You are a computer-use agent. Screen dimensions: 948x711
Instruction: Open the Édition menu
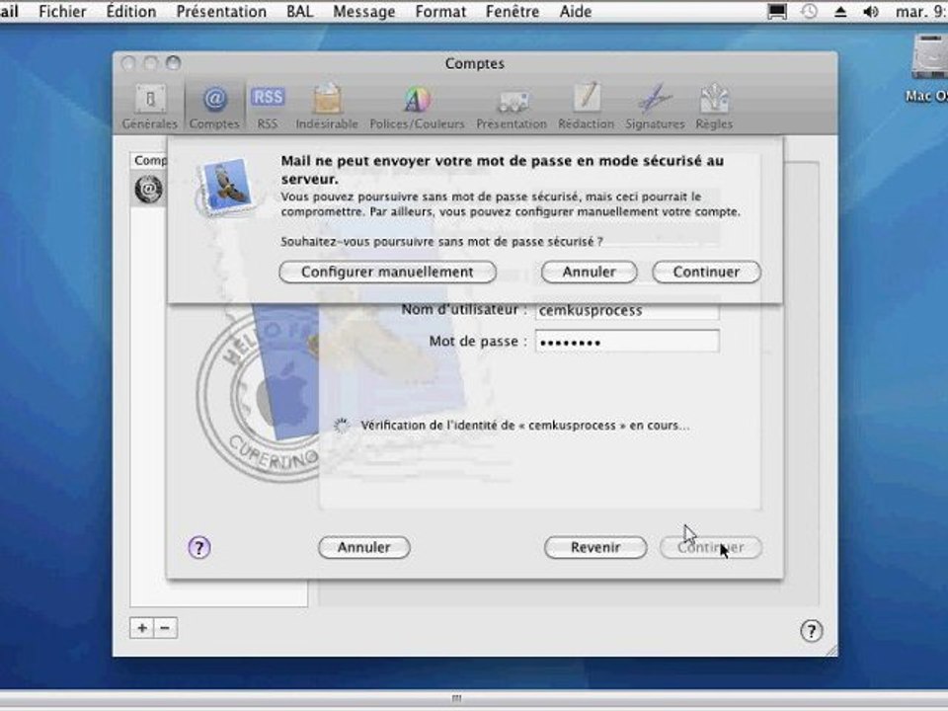[x=131, y=12]
